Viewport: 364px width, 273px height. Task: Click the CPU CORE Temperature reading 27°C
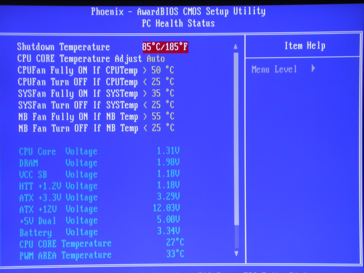(175, 243)
